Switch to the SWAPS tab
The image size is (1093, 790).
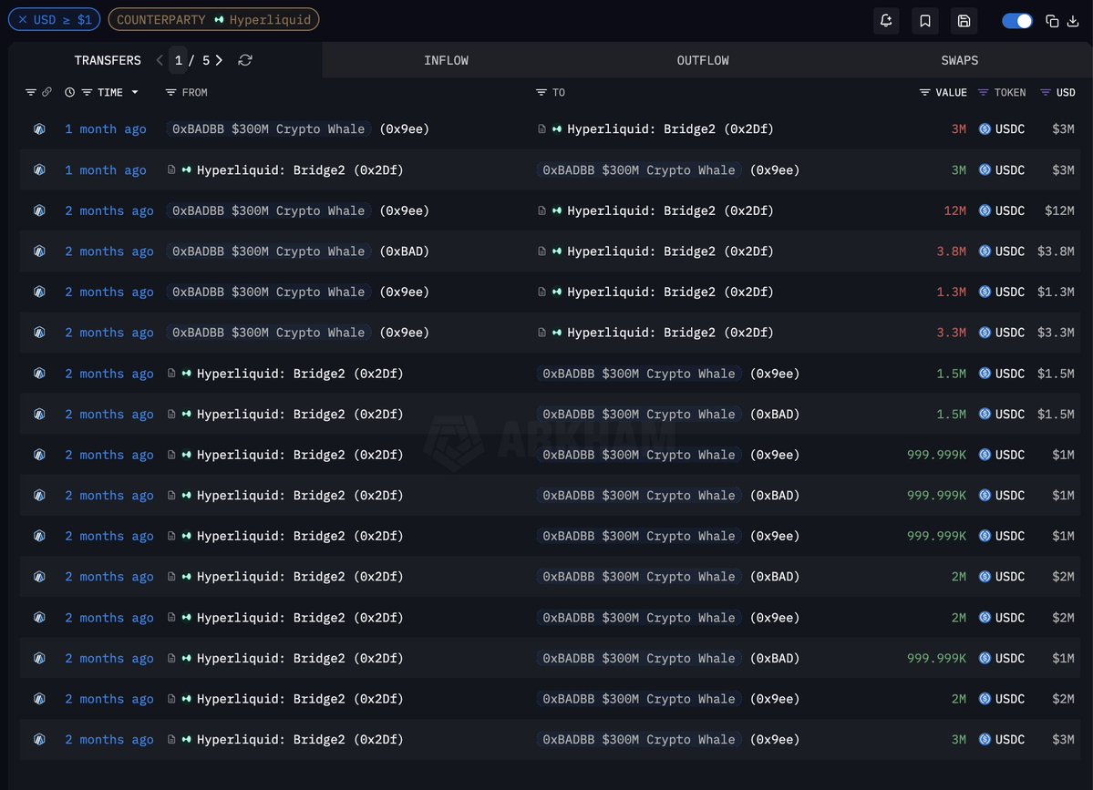click(x=959, y=60)
